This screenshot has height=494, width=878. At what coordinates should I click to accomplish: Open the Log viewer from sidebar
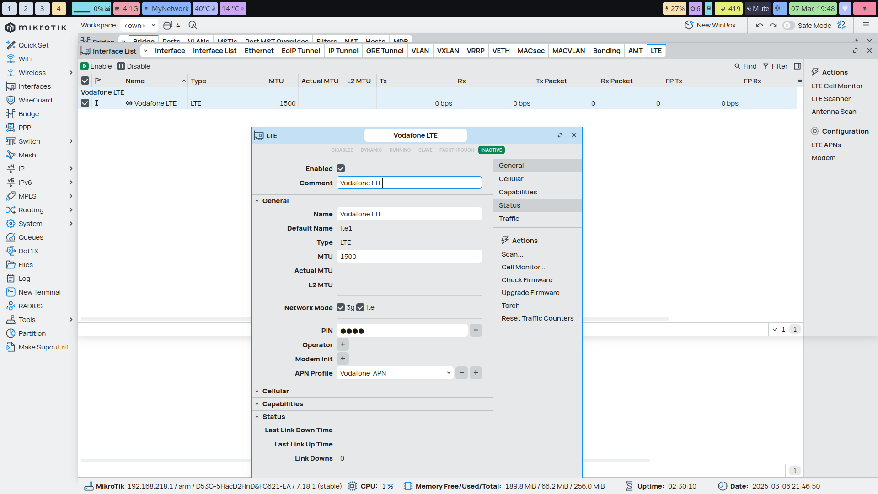[23, 278]
